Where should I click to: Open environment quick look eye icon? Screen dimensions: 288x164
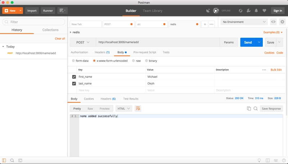(x=273, y=22)
